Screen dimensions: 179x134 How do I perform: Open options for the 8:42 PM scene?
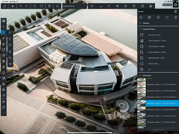click(177, 103)
